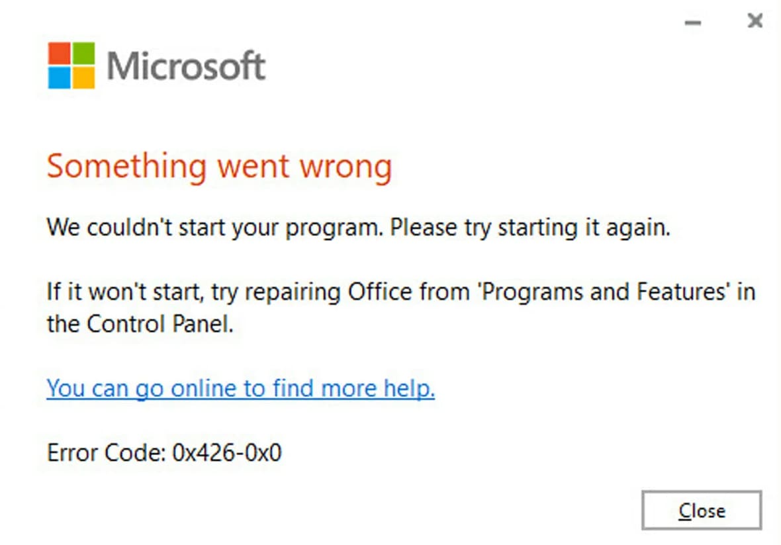Click the 0x426-0x0 error code value
The height and width of the screenshot is (545, 781).
point(226,453)
